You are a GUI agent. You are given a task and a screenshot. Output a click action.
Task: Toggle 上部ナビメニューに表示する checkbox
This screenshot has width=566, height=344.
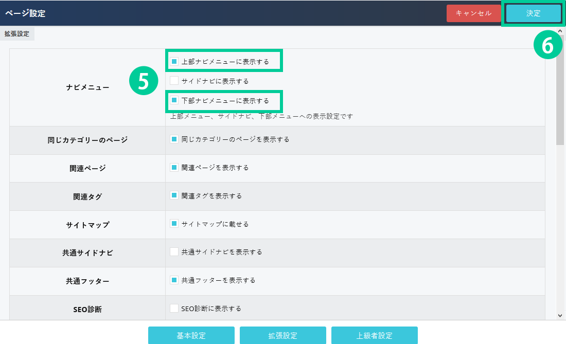pos(174,62)
